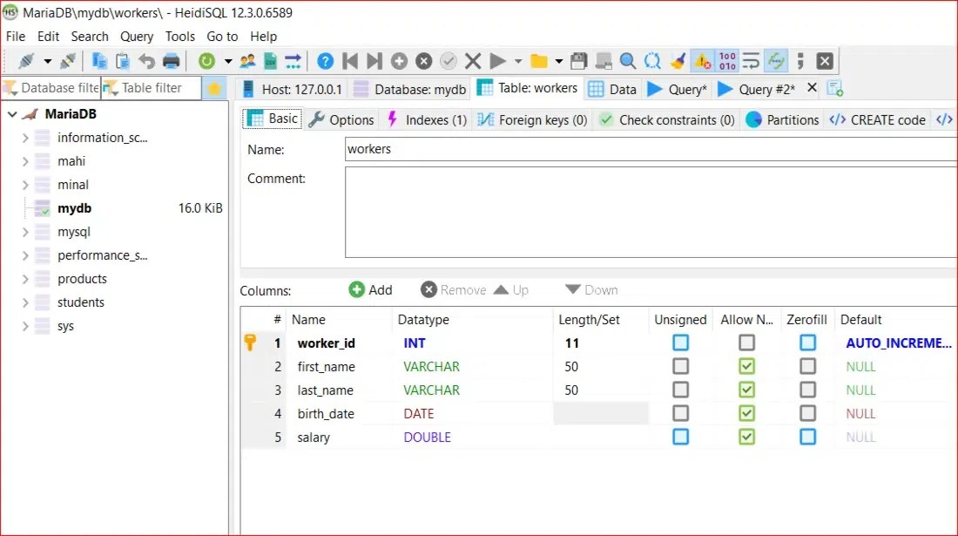This screenshot has width=958, height=536.
Task: Toggle Zerofill for the first_name column
Action: 807,366
